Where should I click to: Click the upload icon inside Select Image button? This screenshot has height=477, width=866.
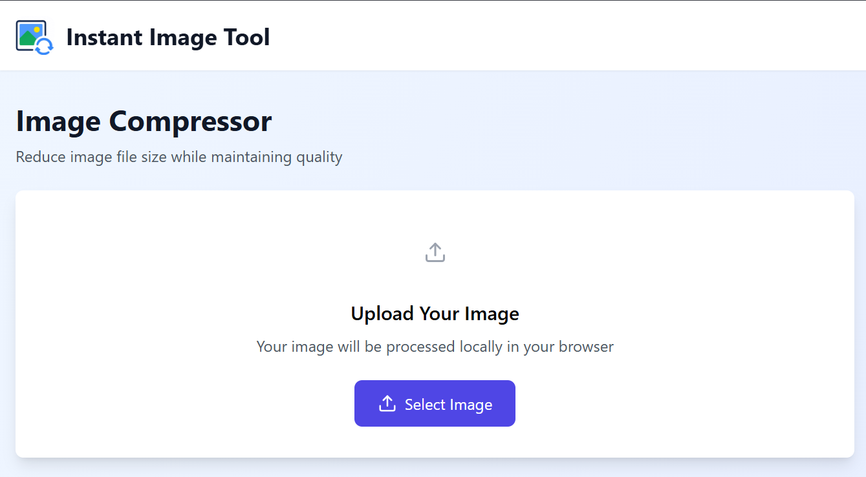click(388, 403)
